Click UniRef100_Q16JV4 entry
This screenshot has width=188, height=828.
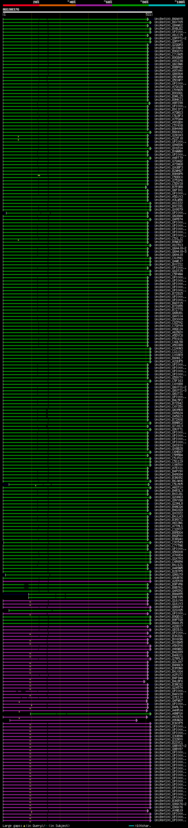[169, 600]
